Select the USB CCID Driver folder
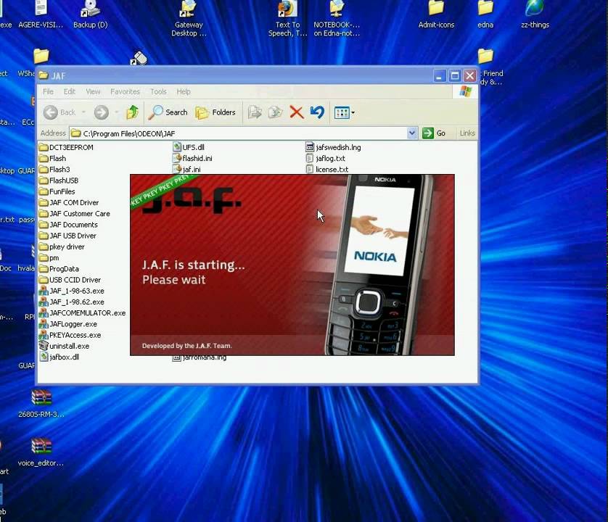608x522 pixels. (70, 280)
